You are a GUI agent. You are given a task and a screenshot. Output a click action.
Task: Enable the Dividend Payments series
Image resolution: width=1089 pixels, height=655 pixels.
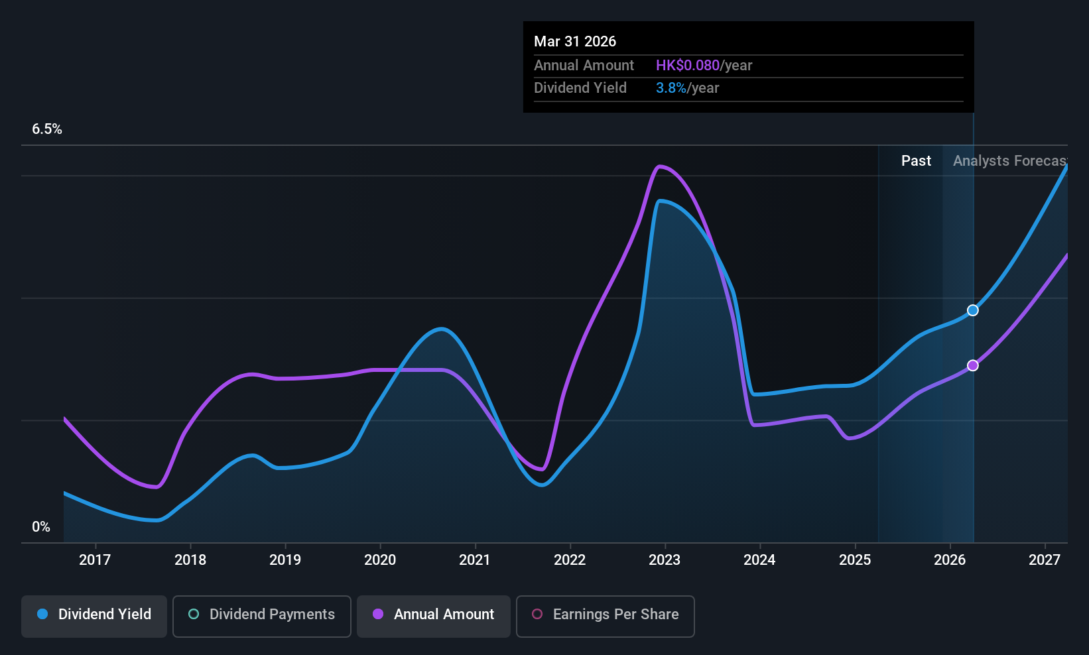[261, 616]
